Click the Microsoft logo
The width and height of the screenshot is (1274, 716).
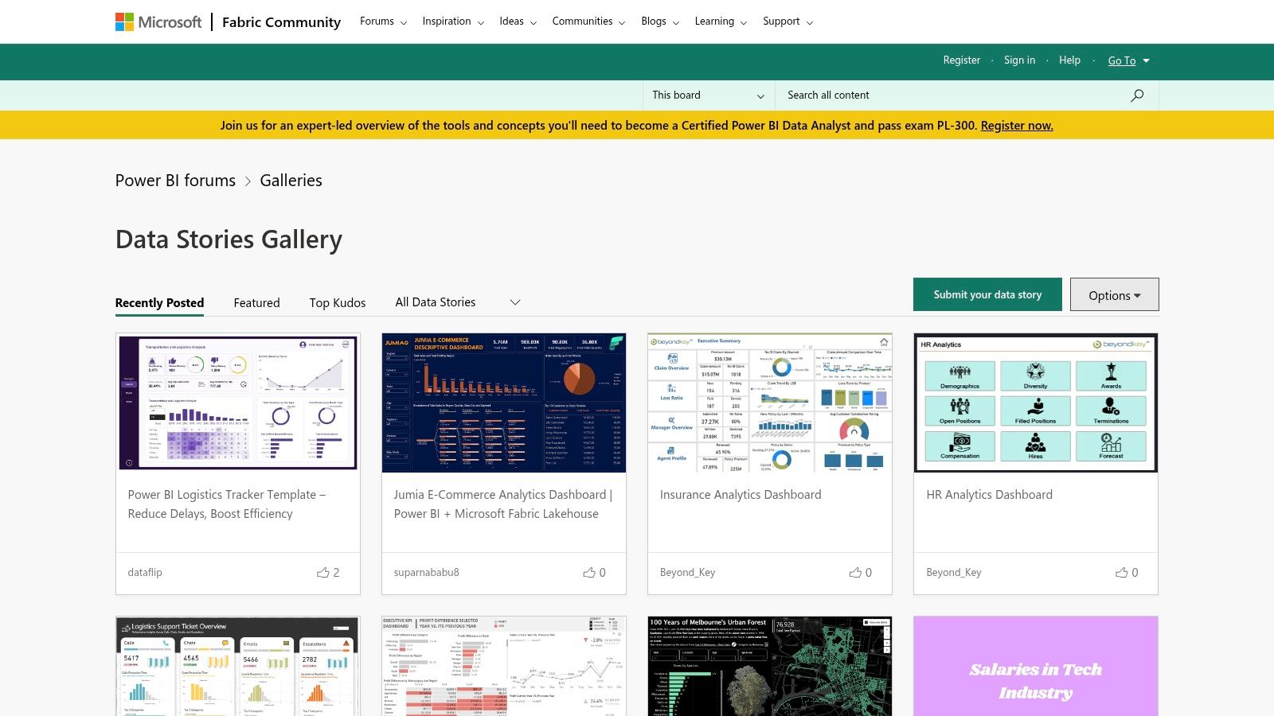click(158, 21)
